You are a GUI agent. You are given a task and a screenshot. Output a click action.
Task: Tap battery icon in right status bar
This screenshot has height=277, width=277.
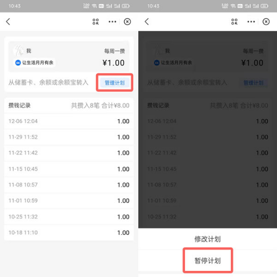(264, 6)
